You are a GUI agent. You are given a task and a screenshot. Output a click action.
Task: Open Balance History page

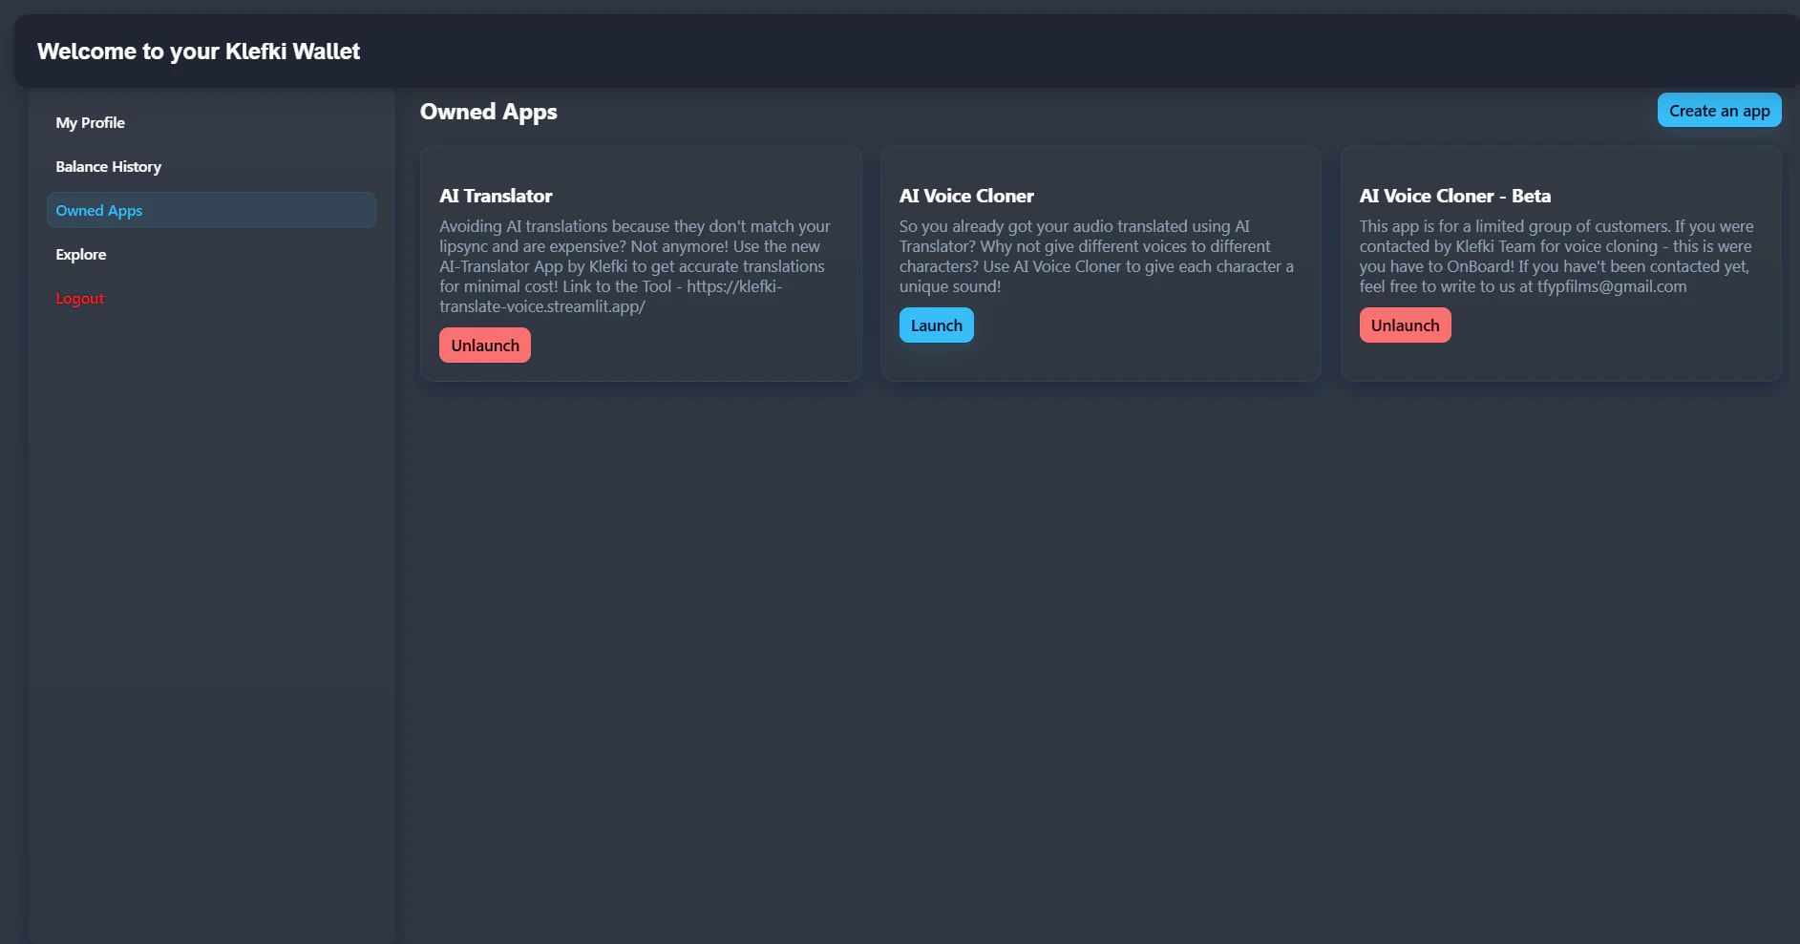pyautogui.click(x=211, y=166)
